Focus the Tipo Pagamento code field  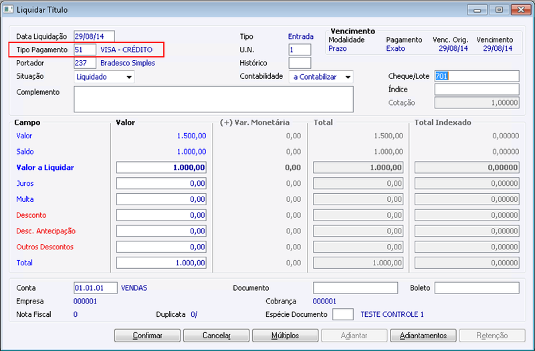coord(85,49)
